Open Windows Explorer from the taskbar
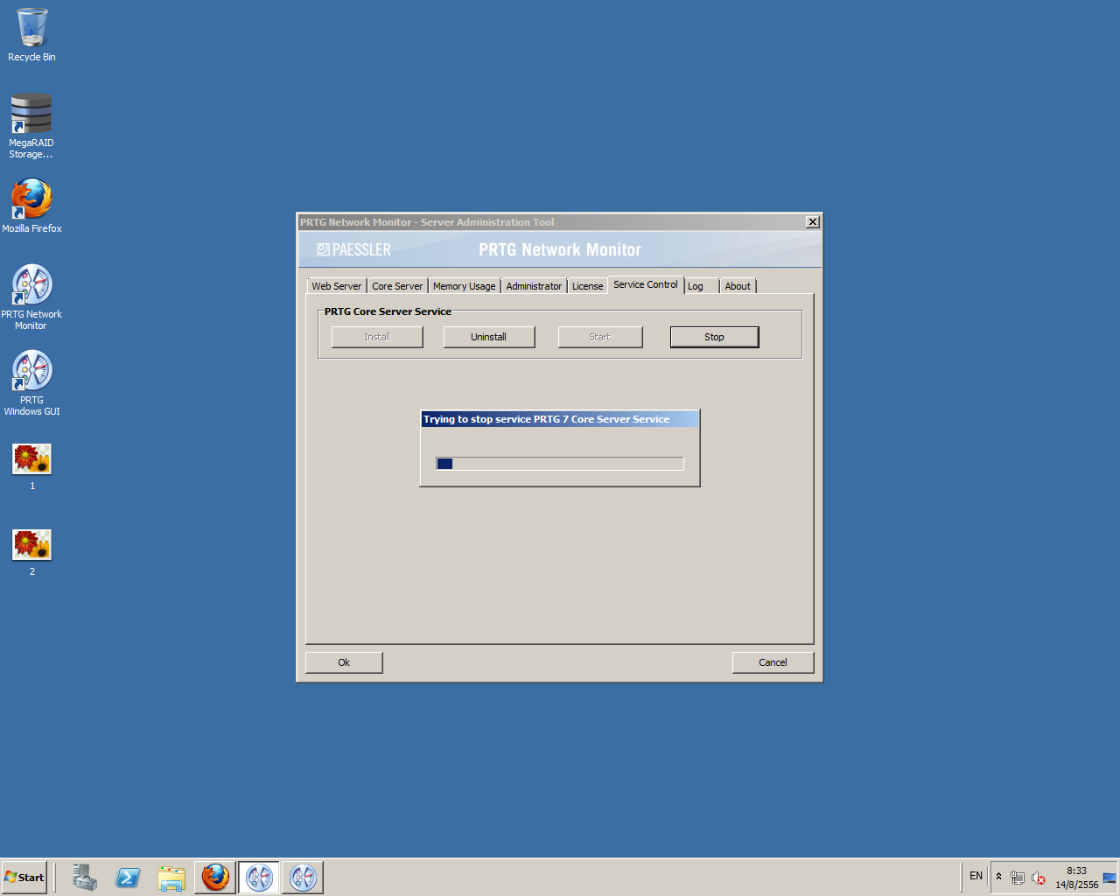 click(171, 877)
